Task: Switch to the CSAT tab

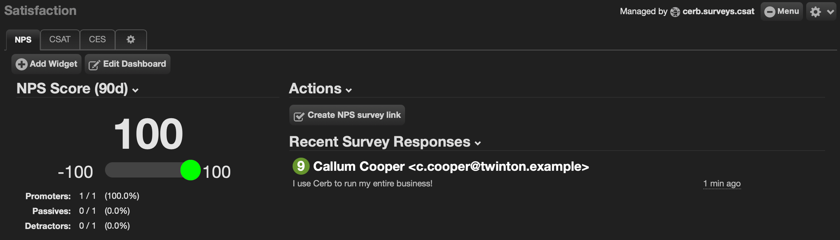Action: click(60, 39)
